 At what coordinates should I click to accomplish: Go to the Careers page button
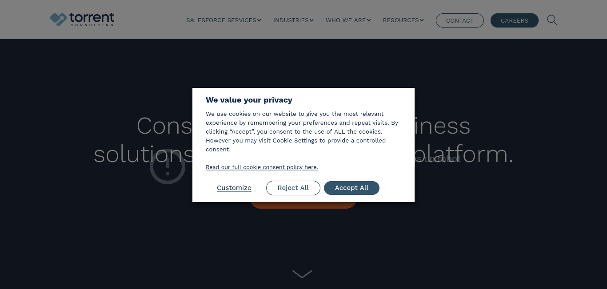(x=515, y=20)
